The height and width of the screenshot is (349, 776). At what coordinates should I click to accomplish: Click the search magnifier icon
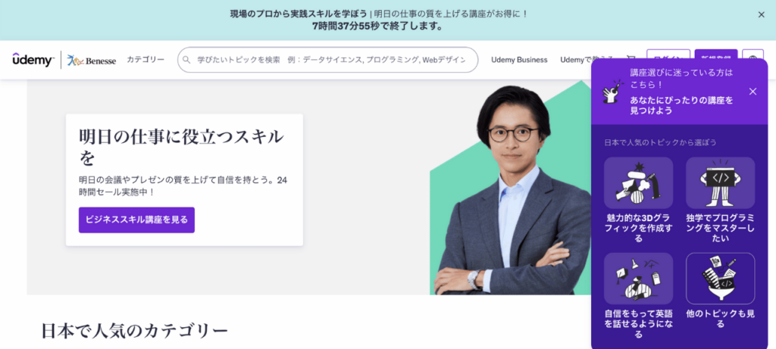coord(186,60)
